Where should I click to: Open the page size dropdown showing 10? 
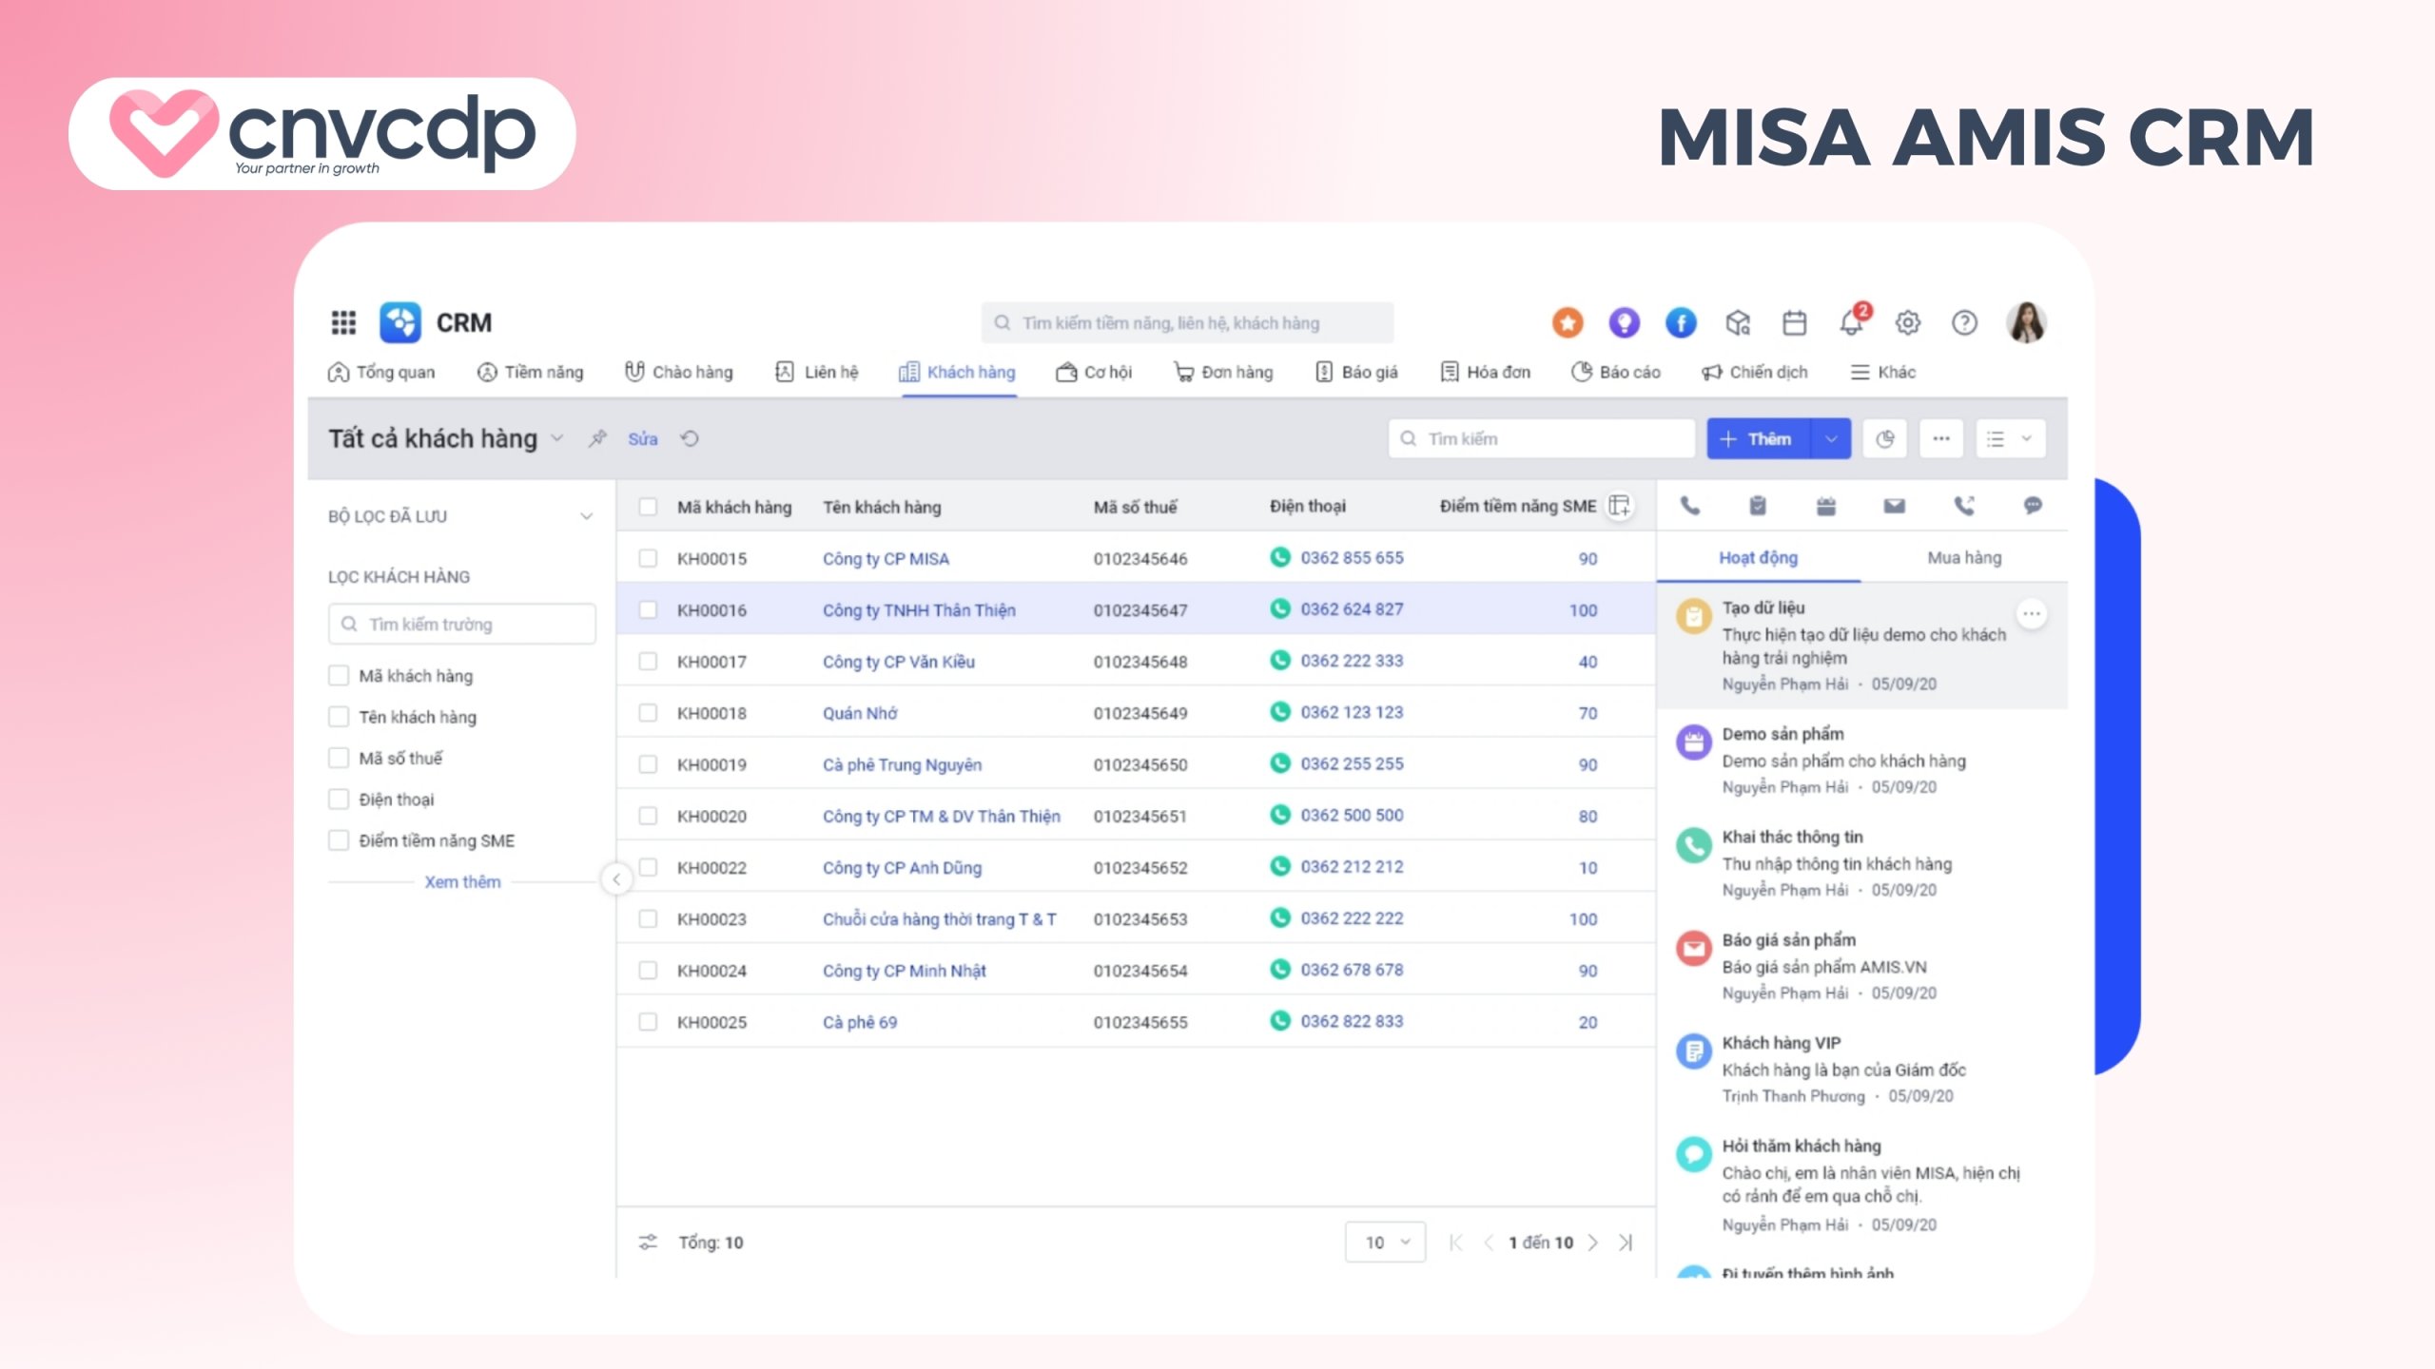coord(1385,1242)
